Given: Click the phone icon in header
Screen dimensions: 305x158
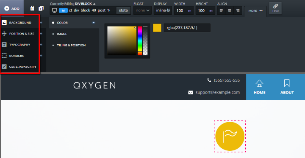Looking at the screenshot, I should pyautogui.click(x=209, y=80).
